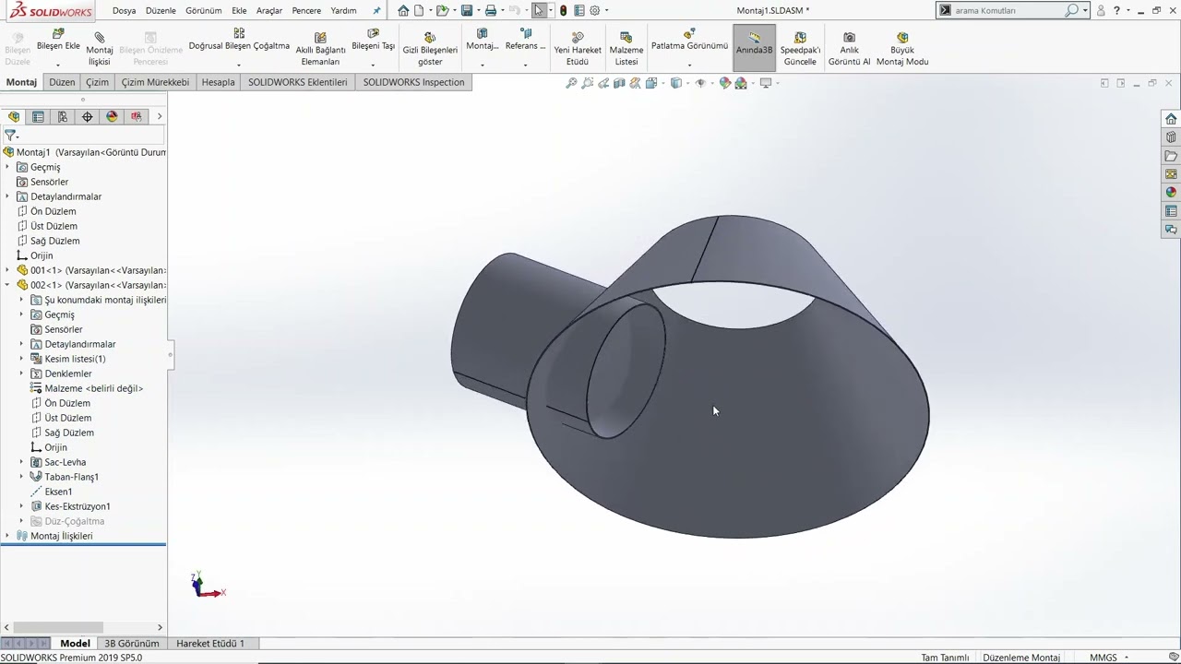The image size is (1181, 664).
Task: Collapse the 002<1> component node
Action: pos(7,285)
